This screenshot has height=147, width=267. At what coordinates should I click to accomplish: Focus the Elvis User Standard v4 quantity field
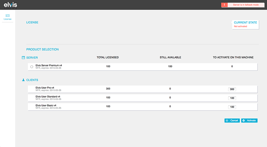tap(232, 98)
